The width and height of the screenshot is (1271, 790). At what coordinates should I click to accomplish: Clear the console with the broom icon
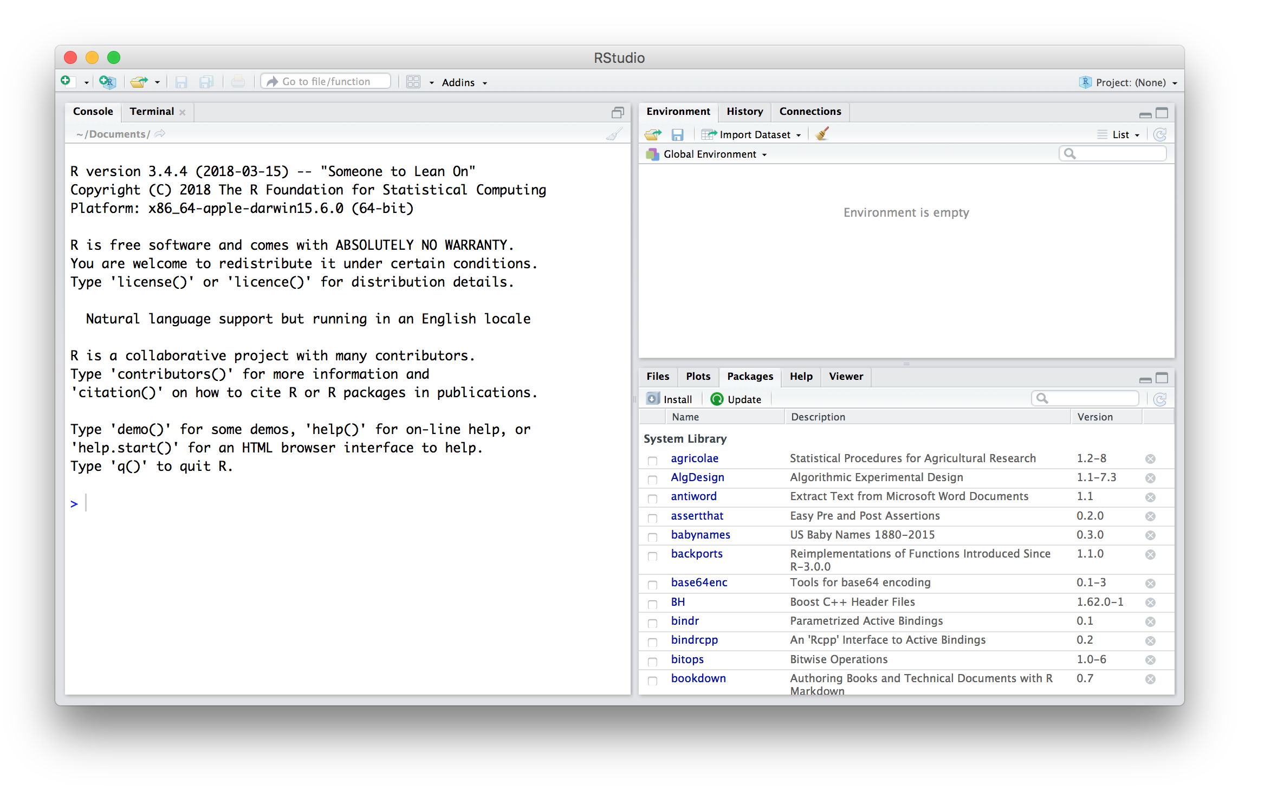click(x=614, y=134)
